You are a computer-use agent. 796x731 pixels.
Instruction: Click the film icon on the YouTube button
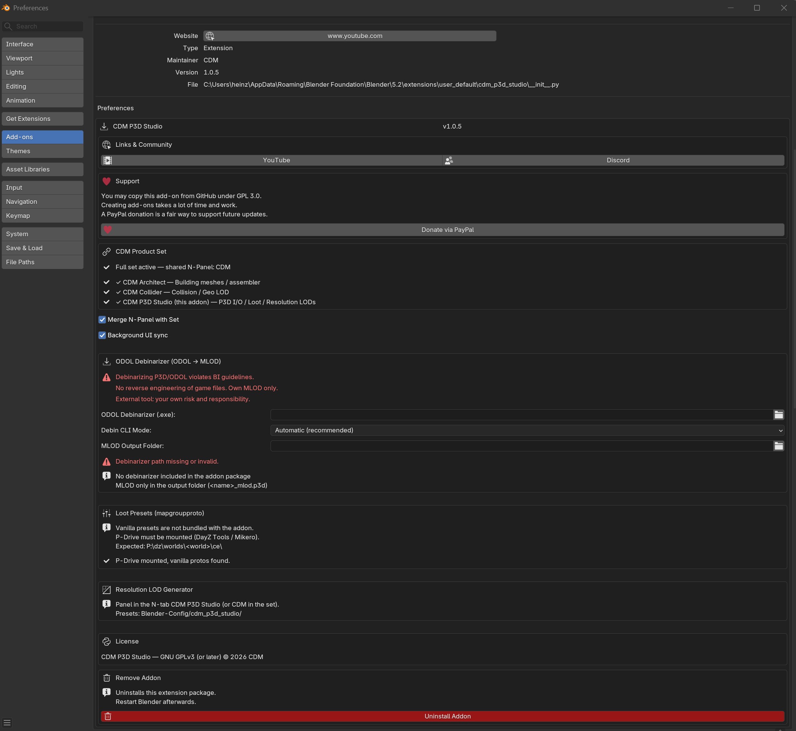(108, 160)
